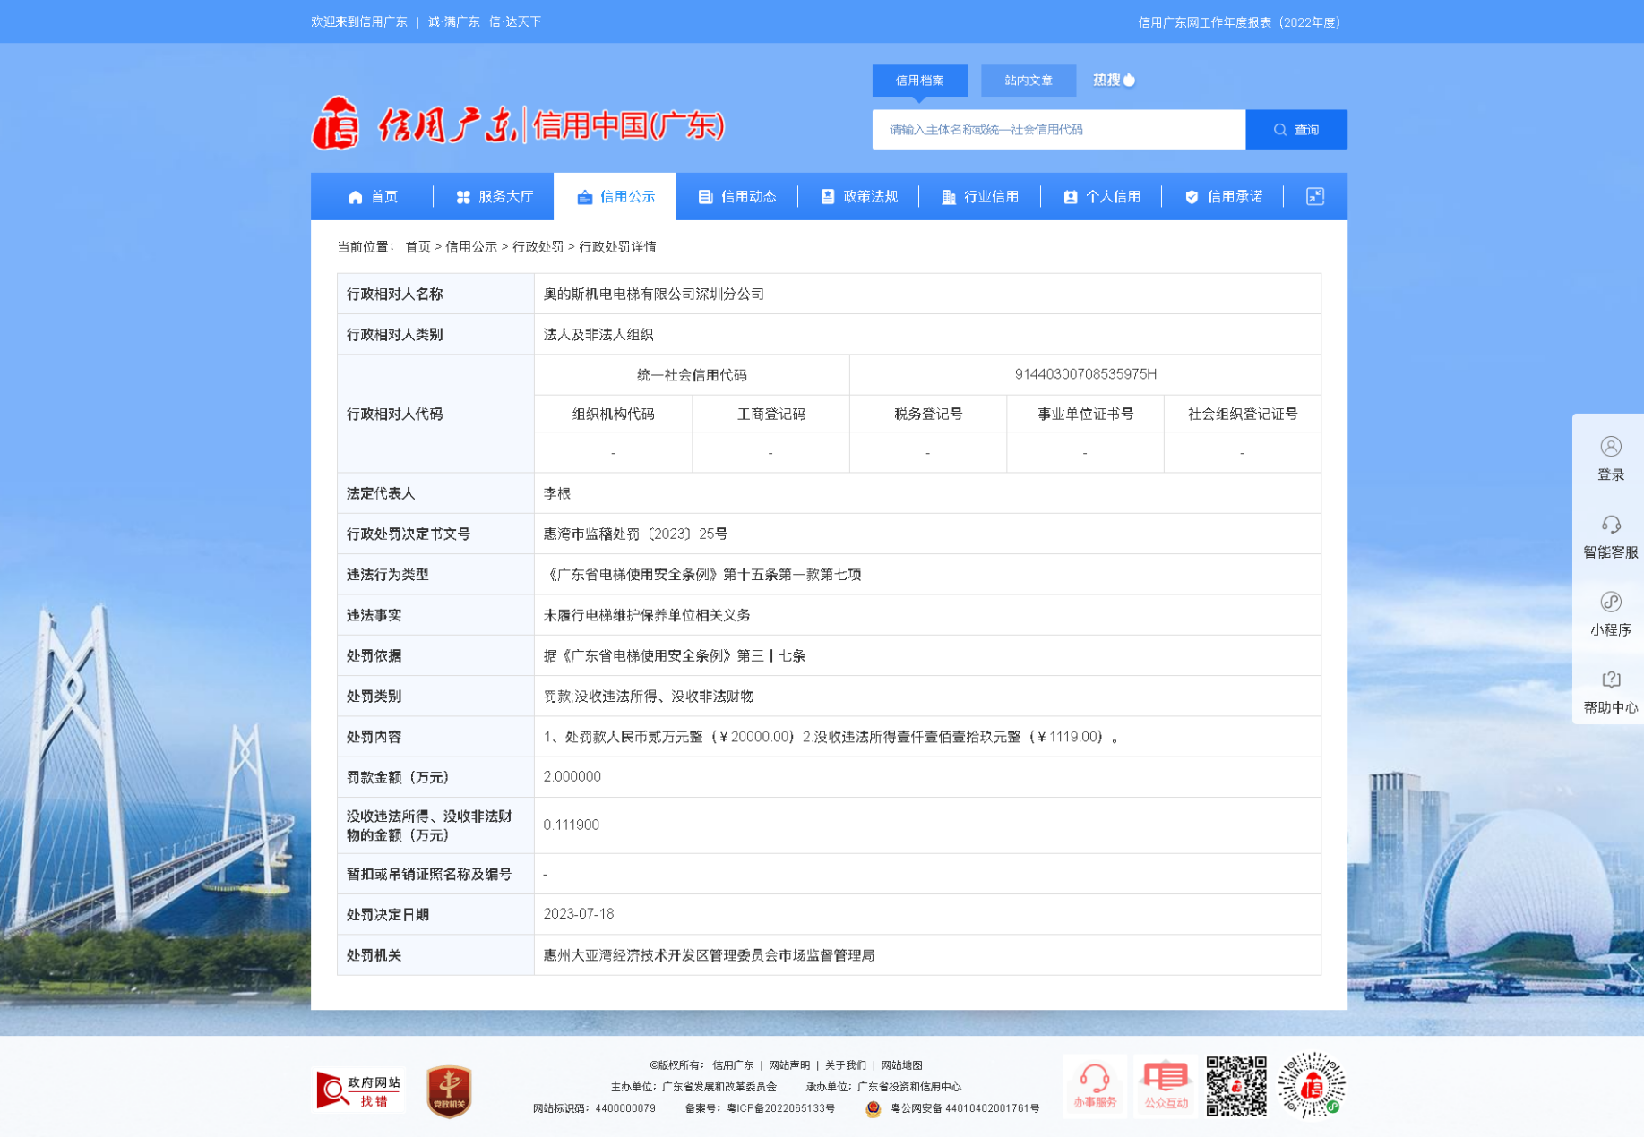1644x1137 pixels.
Task: Click the 党政机关 shield emblem
Action: [449, 1091]
